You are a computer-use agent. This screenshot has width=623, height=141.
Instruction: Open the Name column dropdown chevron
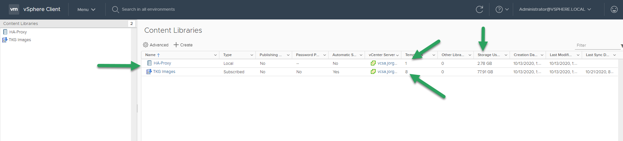tap(215, 55)
